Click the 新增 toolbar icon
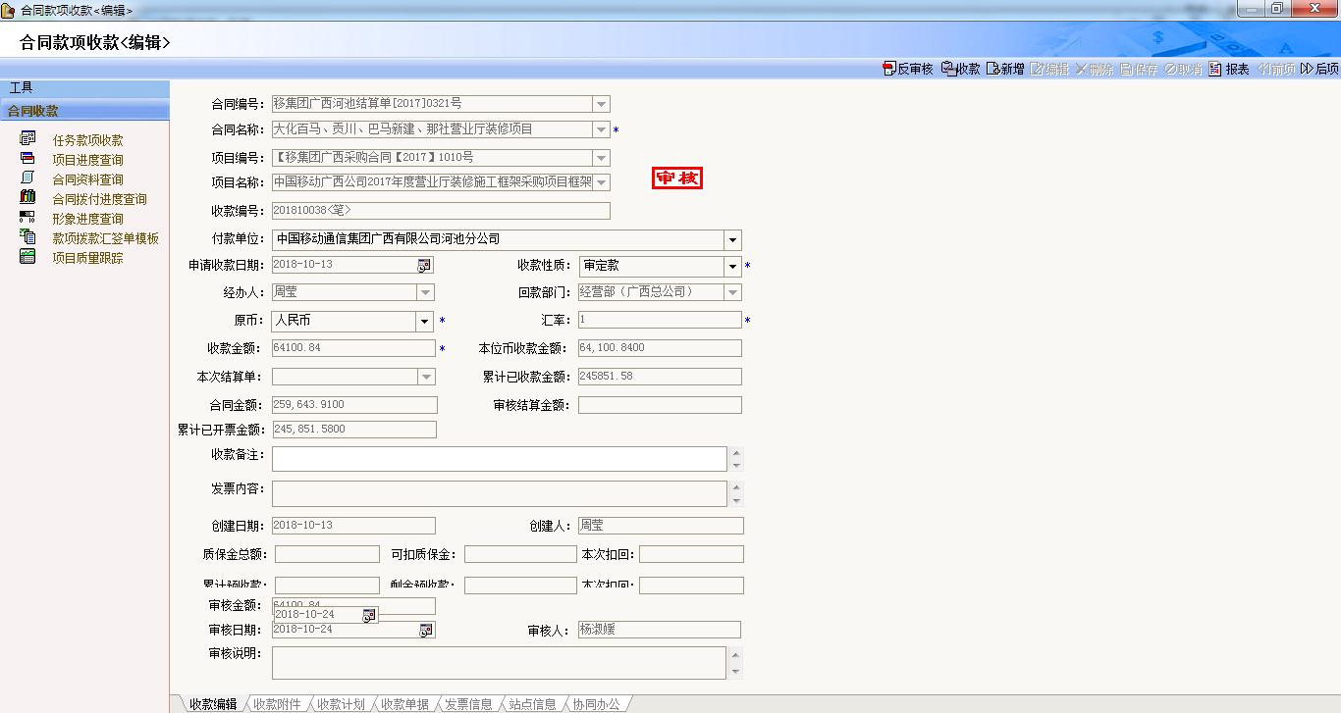This screenshot has height=713, width=1341. [992, 69]
